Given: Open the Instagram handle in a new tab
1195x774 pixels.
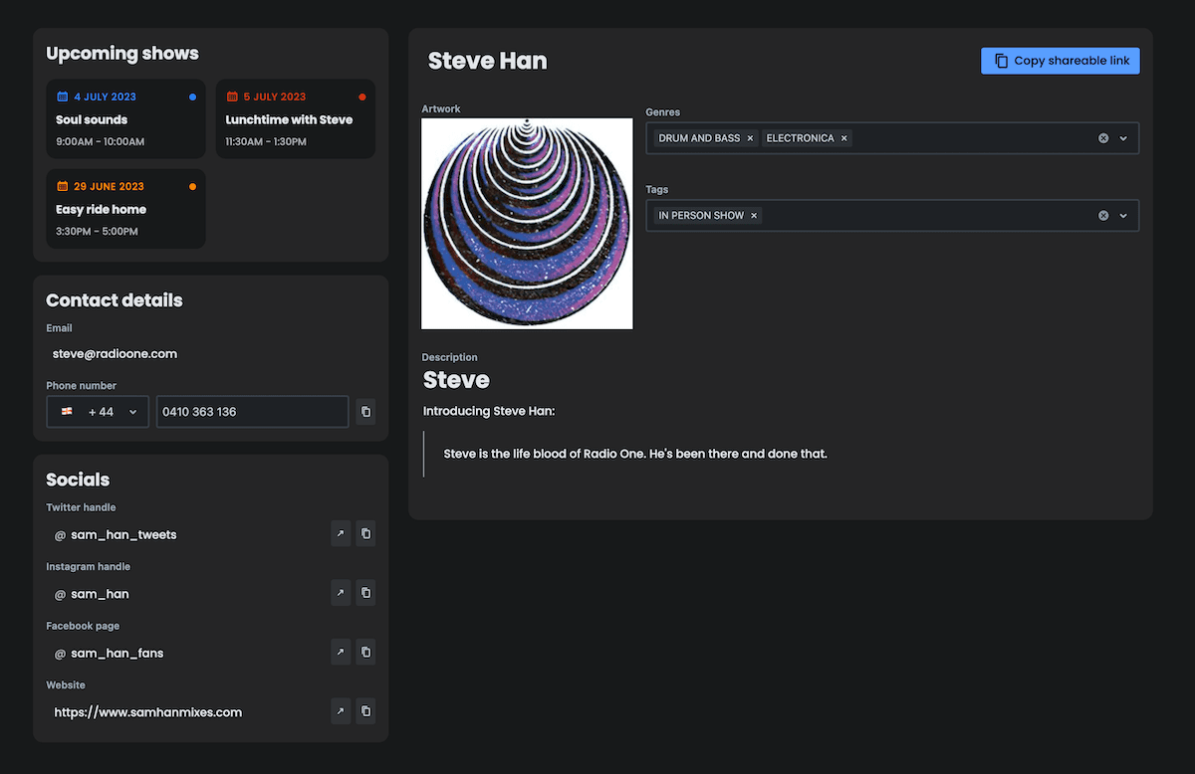Looking at the screenshot, I should [341, 592].
